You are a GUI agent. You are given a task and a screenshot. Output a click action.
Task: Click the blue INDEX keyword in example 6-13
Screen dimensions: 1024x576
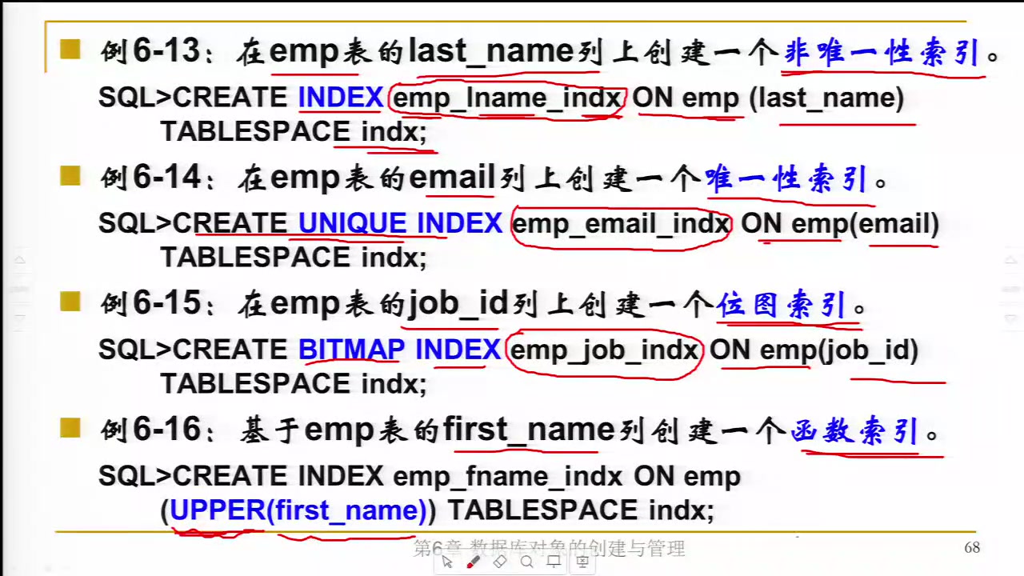coord(341,98)
